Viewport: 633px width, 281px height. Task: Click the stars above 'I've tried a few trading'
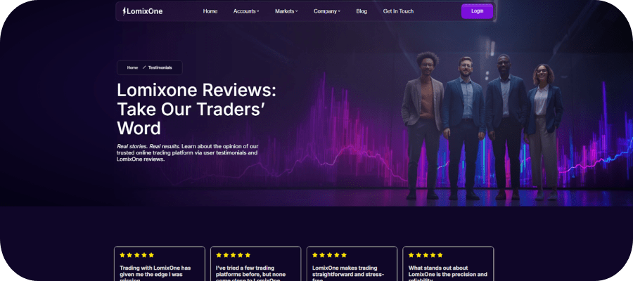[x=233, y=255]
